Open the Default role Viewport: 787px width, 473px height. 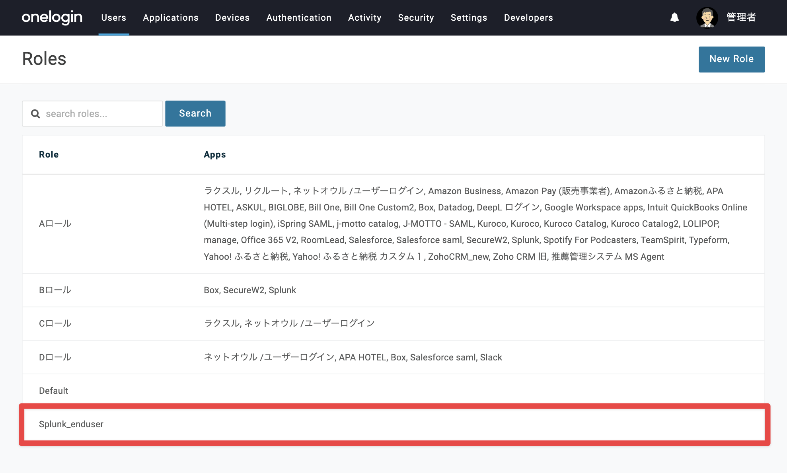click(x=54, y=391)
